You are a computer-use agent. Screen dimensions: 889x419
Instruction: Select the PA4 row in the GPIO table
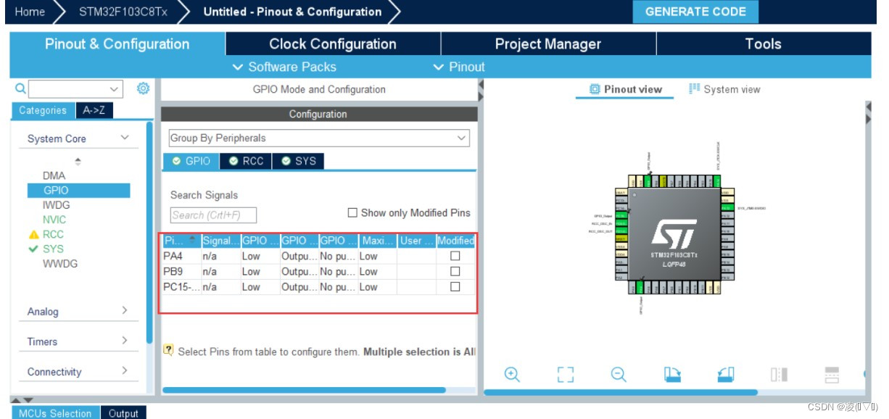tap(318, 256)
